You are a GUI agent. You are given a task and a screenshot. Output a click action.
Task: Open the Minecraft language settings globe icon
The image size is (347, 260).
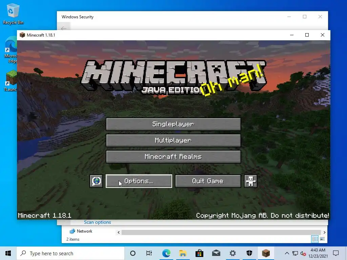(x=96, y=181)
